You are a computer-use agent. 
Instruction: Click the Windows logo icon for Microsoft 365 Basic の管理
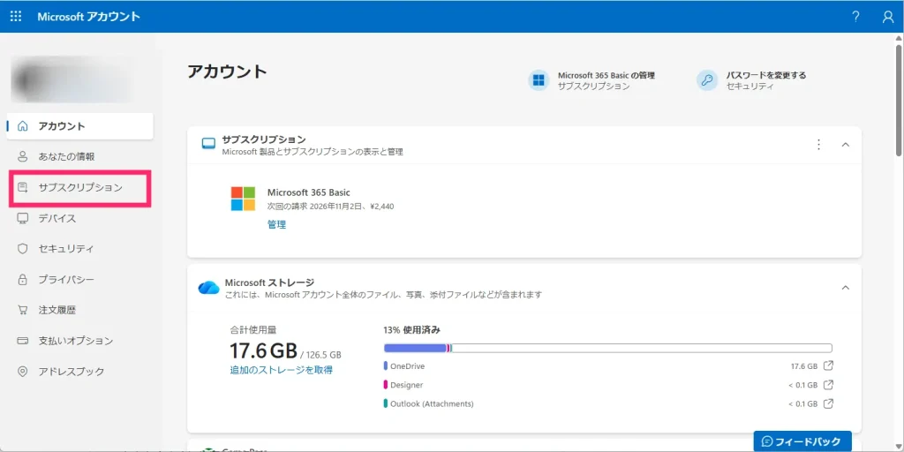point(539,80)
